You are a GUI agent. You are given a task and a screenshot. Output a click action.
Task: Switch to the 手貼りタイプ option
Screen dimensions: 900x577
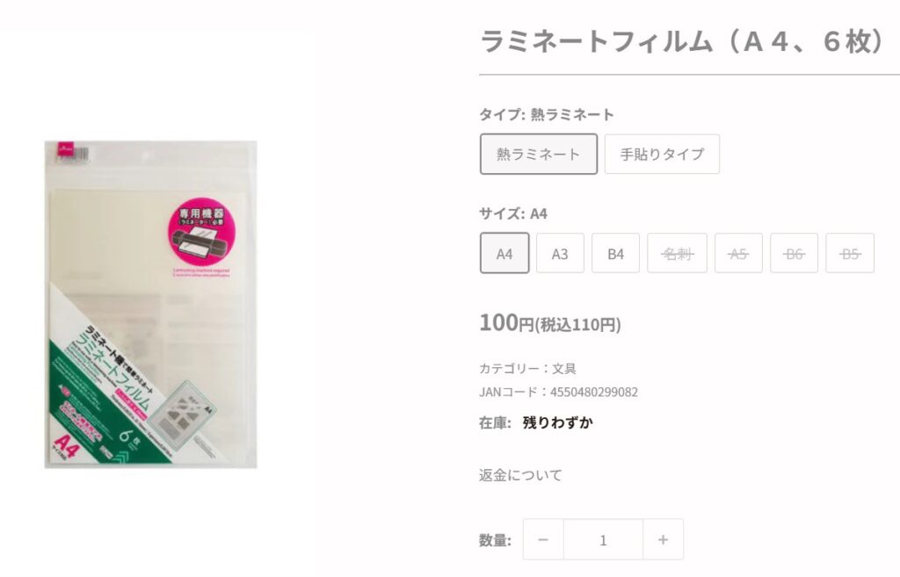tap(663, 154)
